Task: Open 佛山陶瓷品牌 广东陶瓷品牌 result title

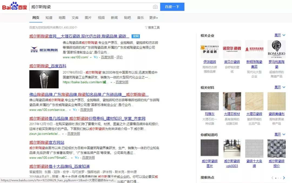Action: (89, 94)
